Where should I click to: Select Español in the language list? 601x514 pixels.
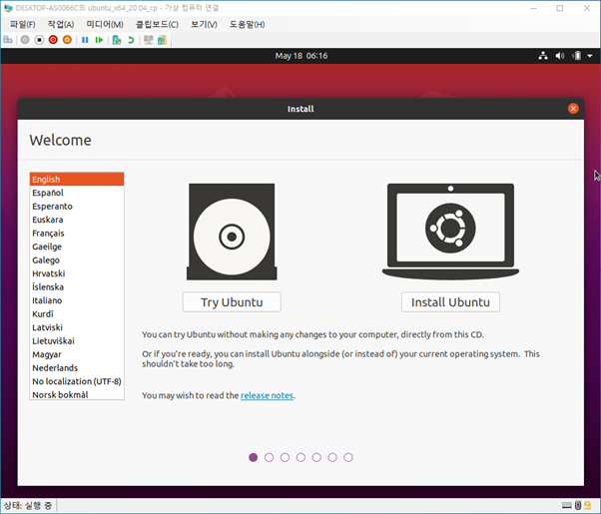pyautogui.click(x=77, y=193)
